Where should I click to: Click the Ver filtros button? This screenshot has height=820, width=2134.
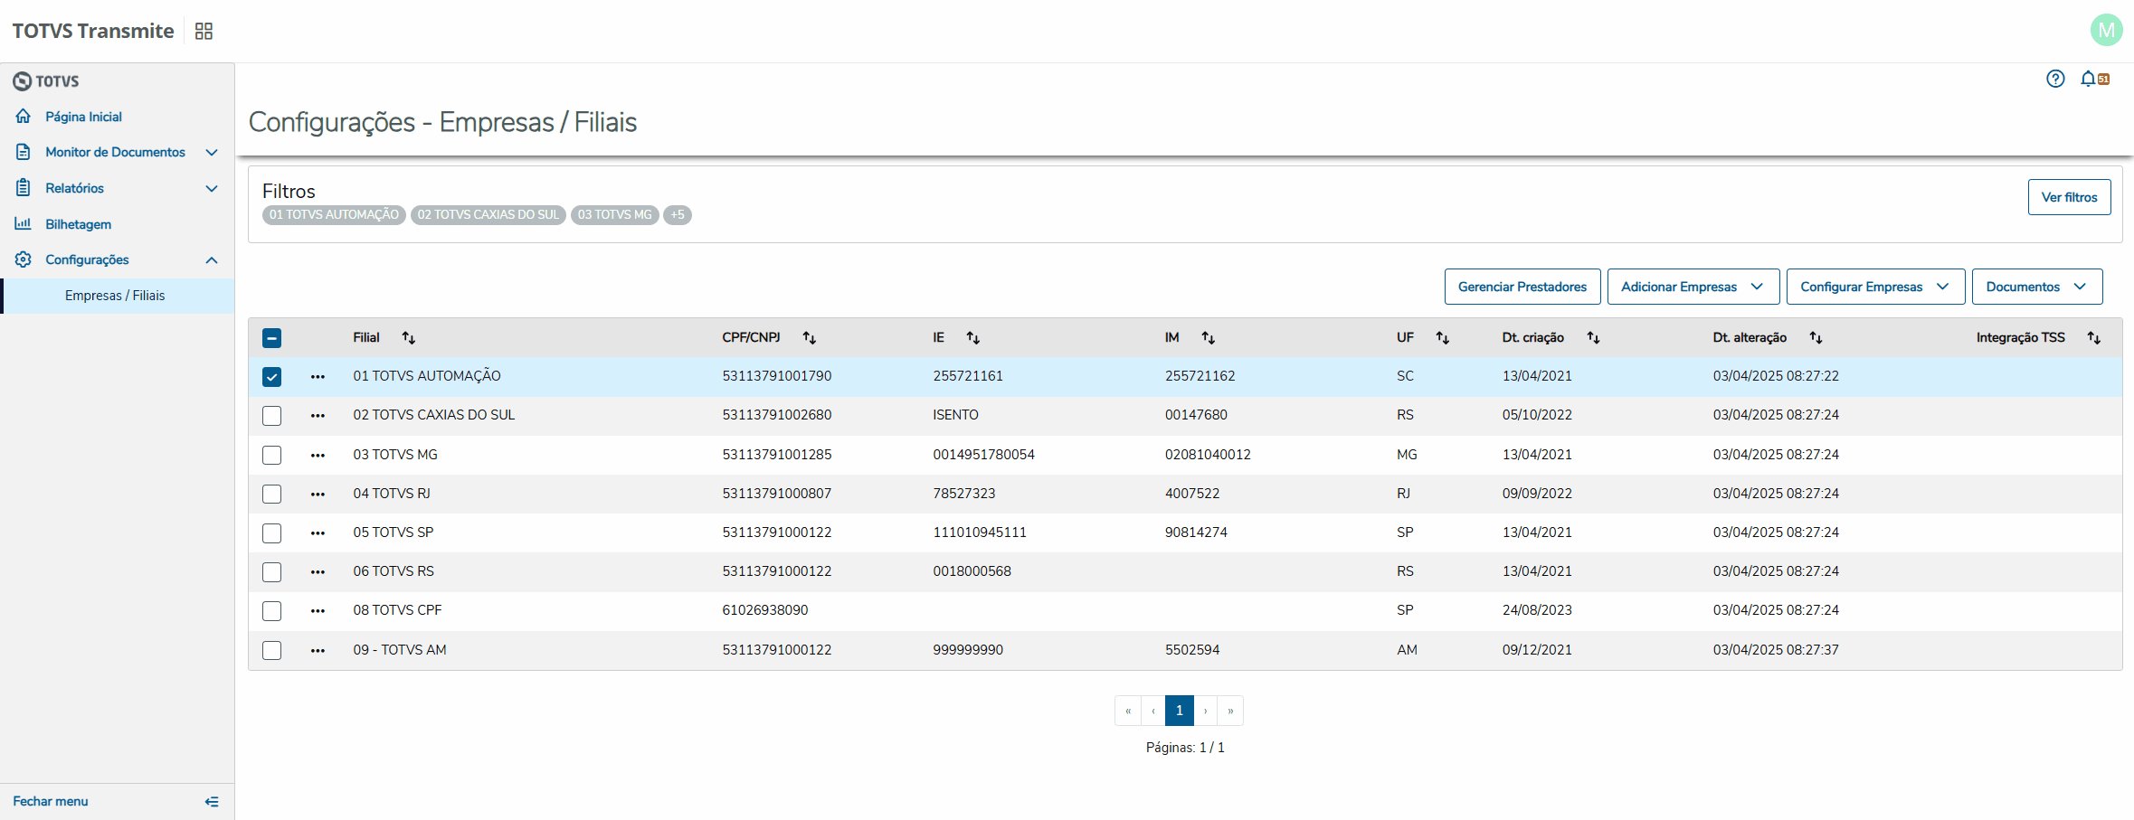(2068, 197)
